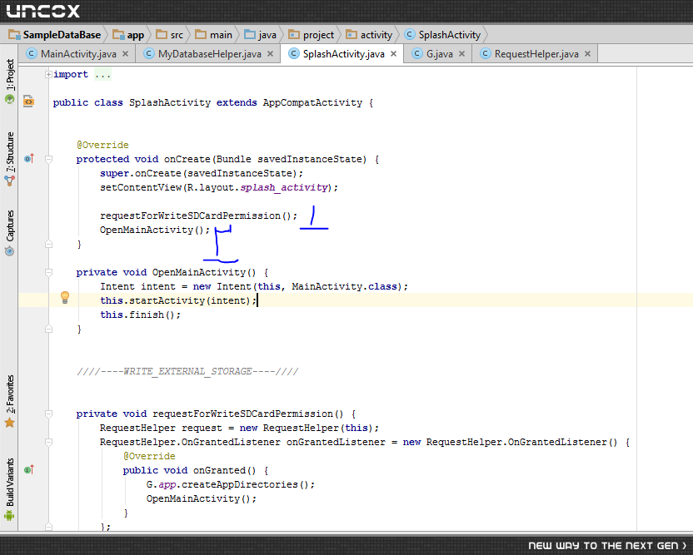Collapse the onCreate method fold marker

point(48,160)
